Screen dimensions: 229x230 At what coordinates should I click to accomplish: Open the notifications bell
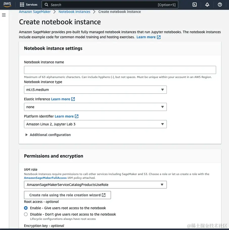pos(207,5)
